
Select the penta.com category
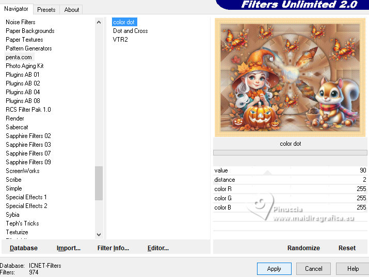pos(19,57)
